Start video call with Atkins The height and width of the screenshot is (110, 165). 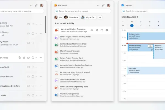(28, 24)
